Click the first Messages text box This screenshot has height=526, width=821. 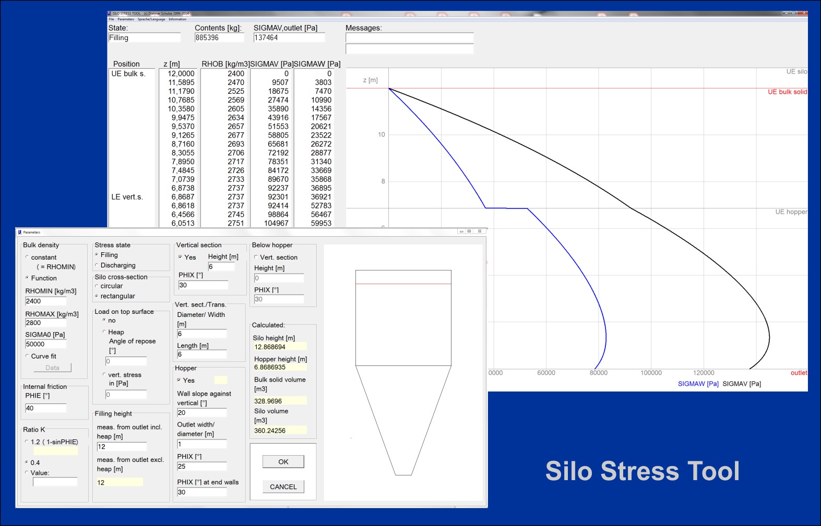coord(410,38)
